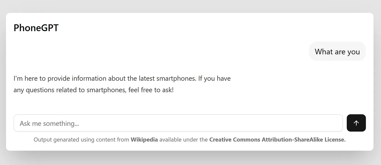Activate the send arrow next to input
Image resolution: width=381 pixels, height=165 pixels.
356,123
